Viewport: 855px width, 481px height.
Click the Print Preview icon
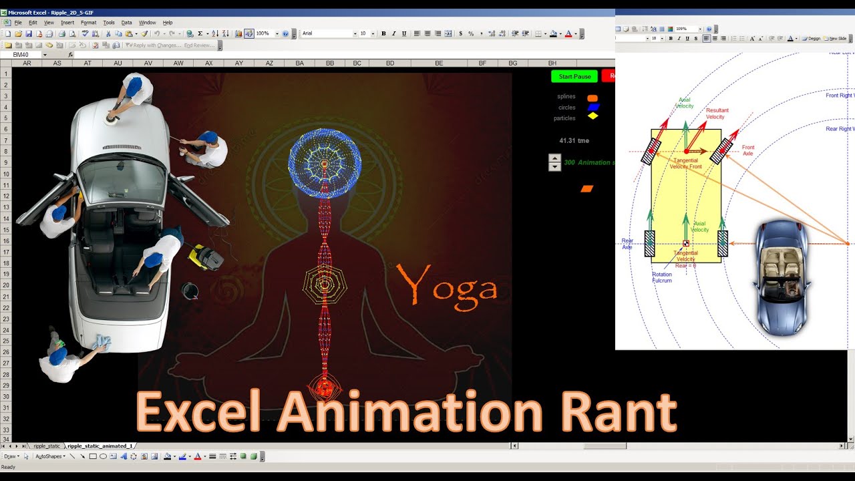72,33
